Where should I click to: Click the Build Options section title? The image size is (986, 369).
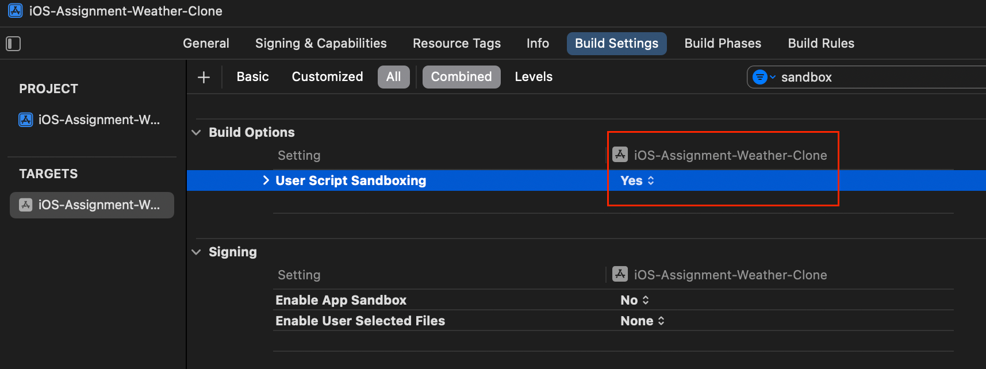[x=251, y=132]
